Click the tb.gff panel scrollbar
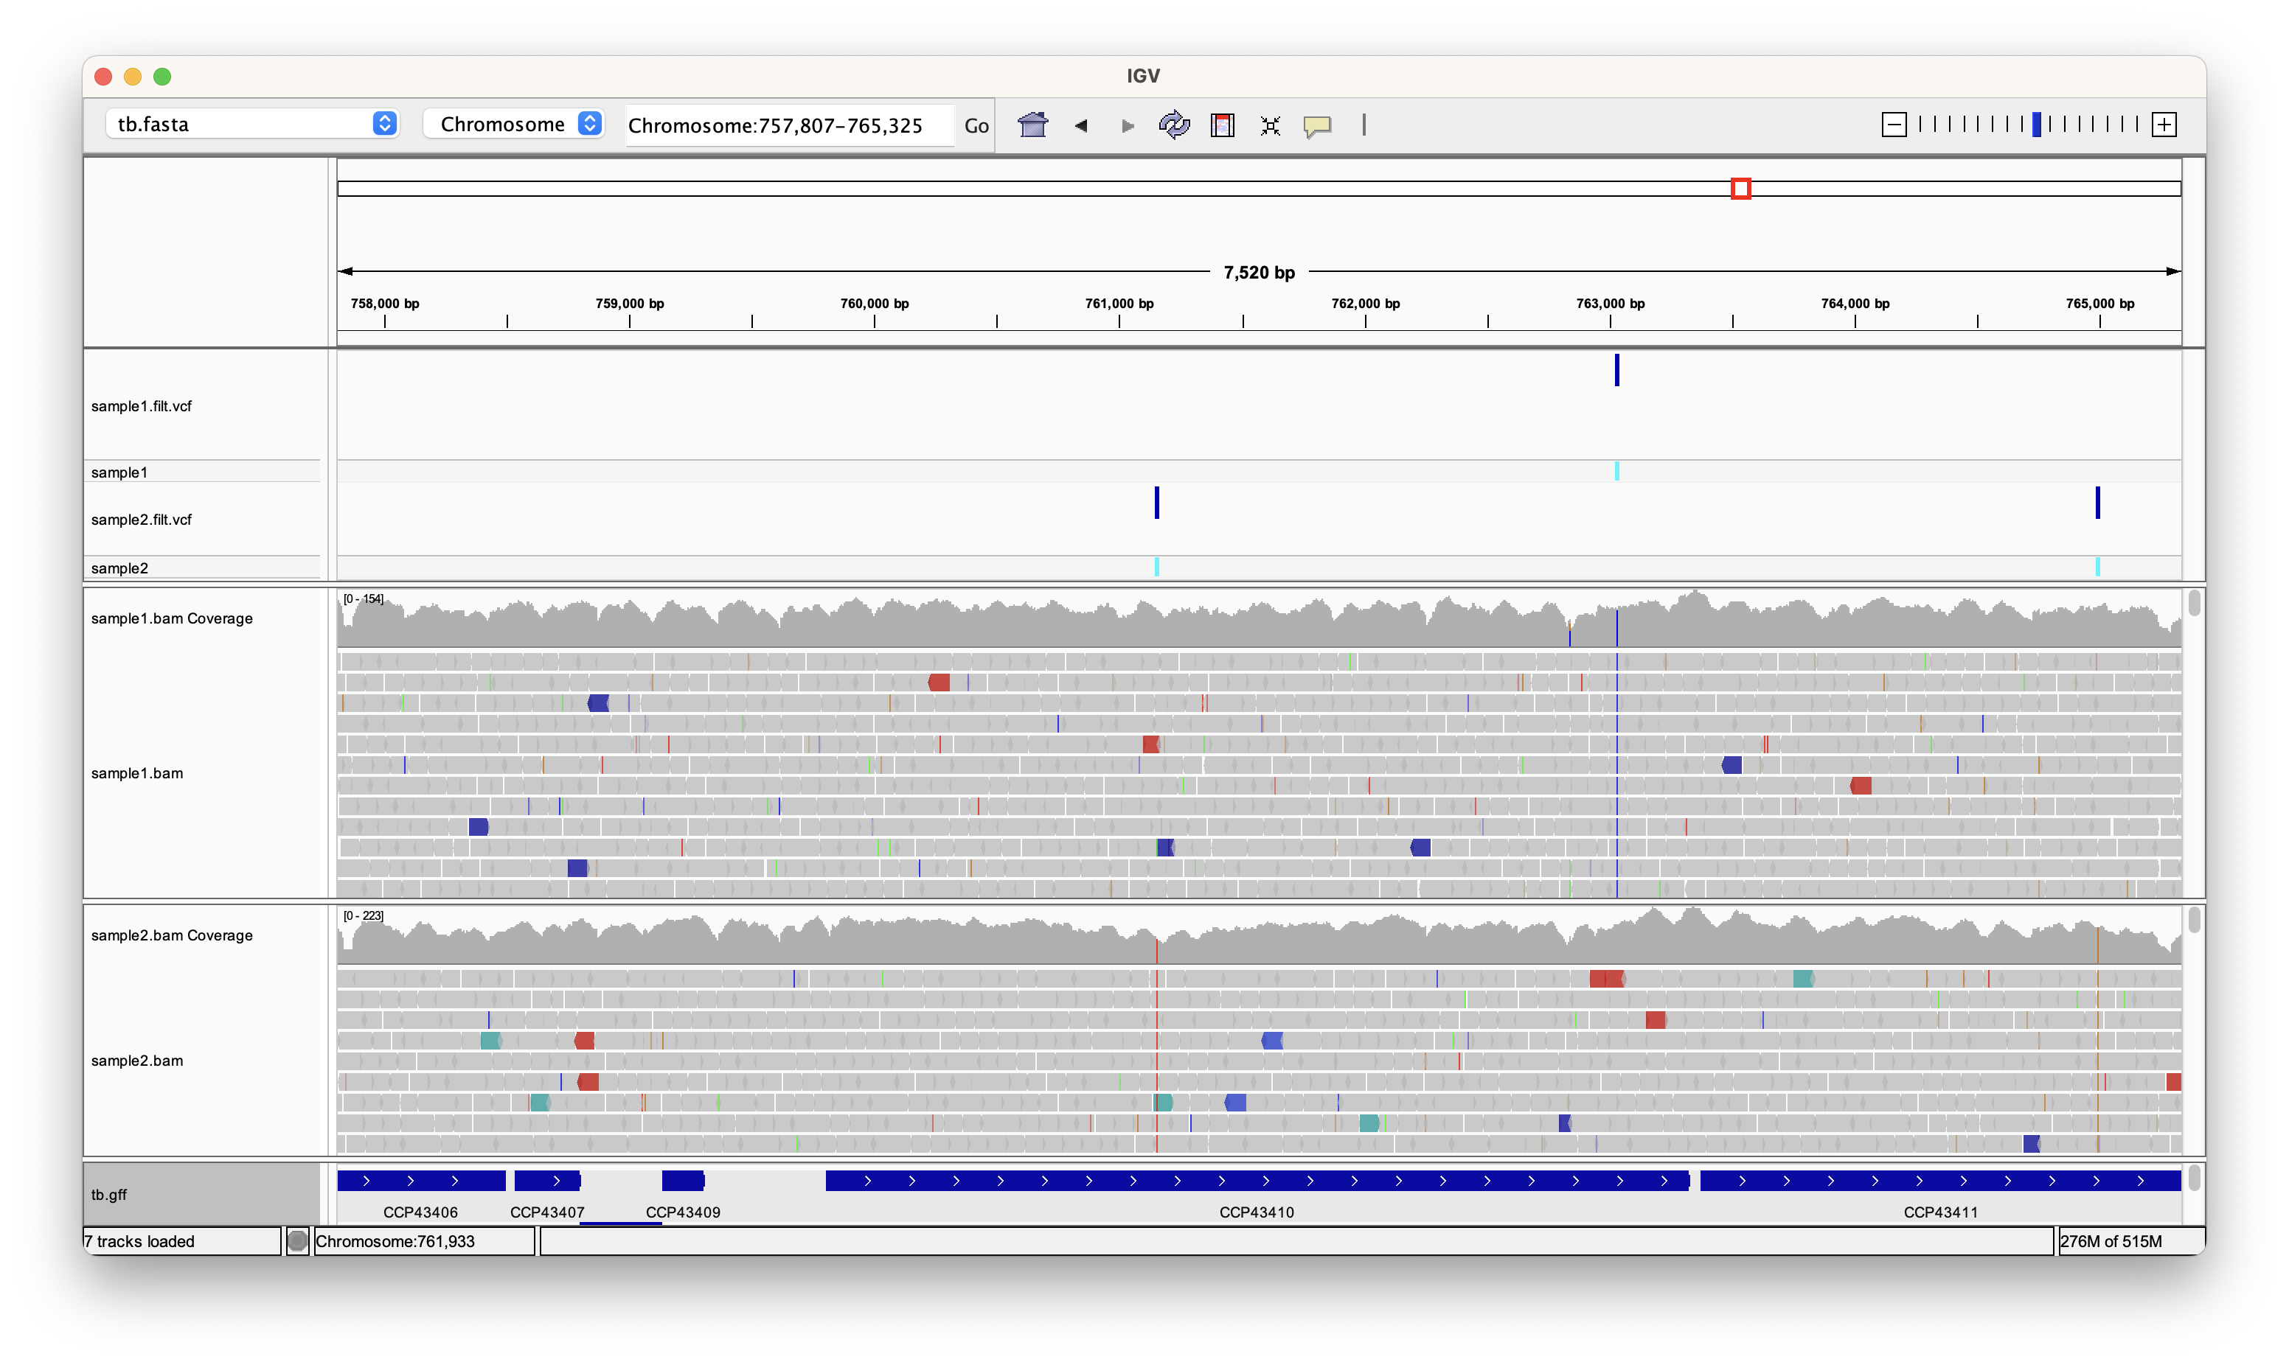2289x1365 pixels. 2193,1177
